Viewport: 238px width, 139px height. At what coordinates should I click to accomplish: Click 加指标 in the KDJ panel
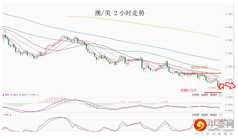tap(205, 115)
